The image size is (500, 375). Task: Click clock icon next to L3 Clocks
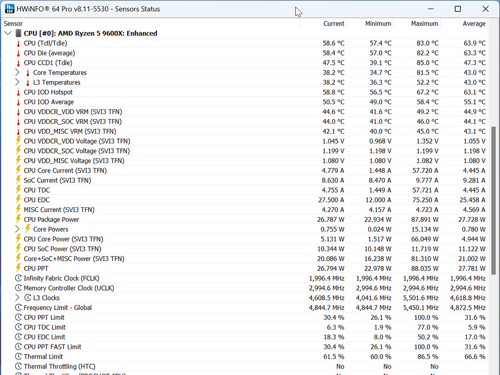28,297
